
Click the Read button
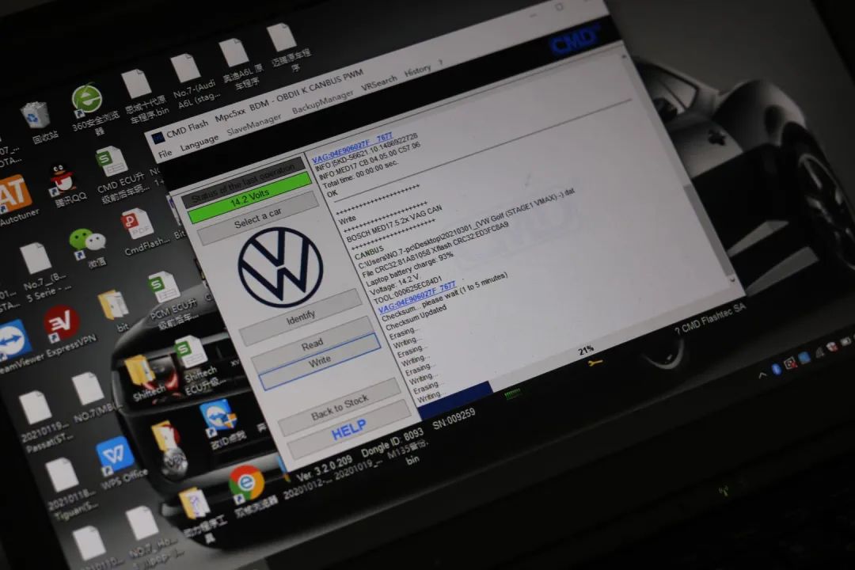312,344
